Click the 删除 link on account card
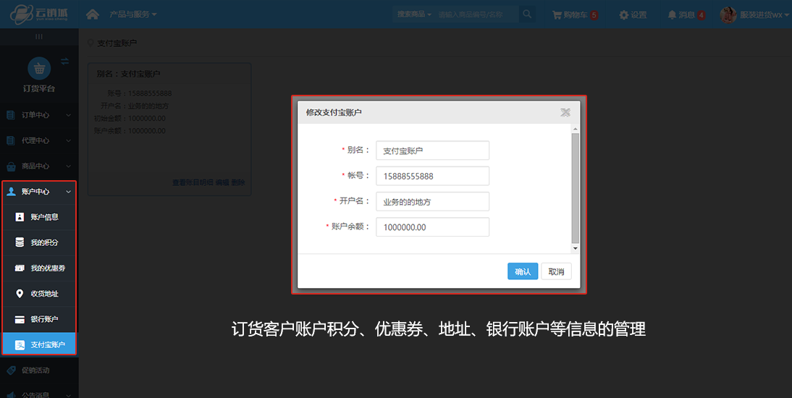Image resolution: width=792 pixels, height=398 pixels. (x=238, y=182)
